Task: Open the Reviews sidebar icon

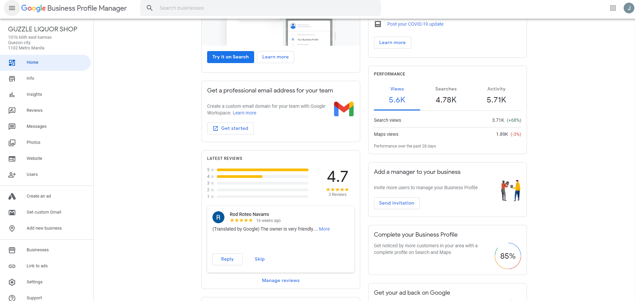Action: (12, 110)
